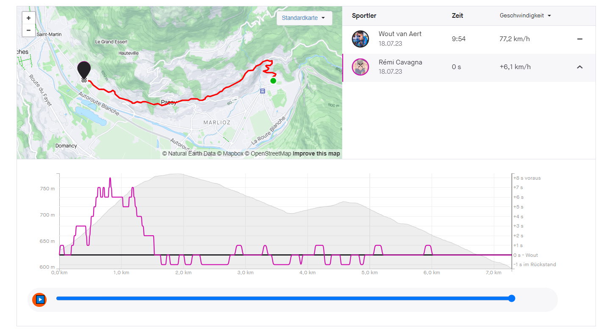
Task: Click the green start point marker
Action: click(273, 81)
